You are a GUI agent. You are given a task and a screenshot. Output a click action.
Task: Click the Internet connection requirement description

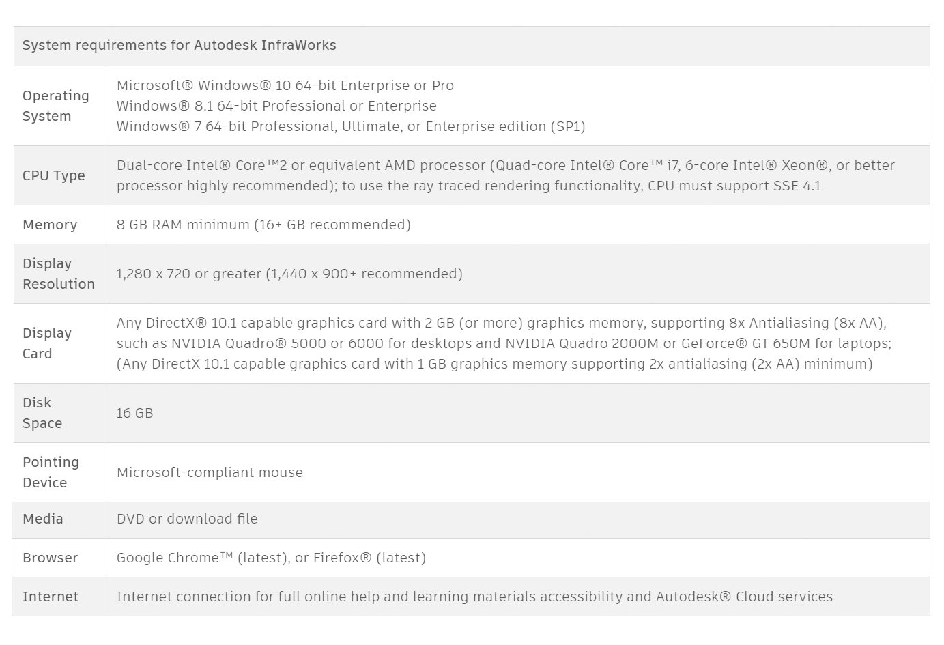click(x=474, y=597)
